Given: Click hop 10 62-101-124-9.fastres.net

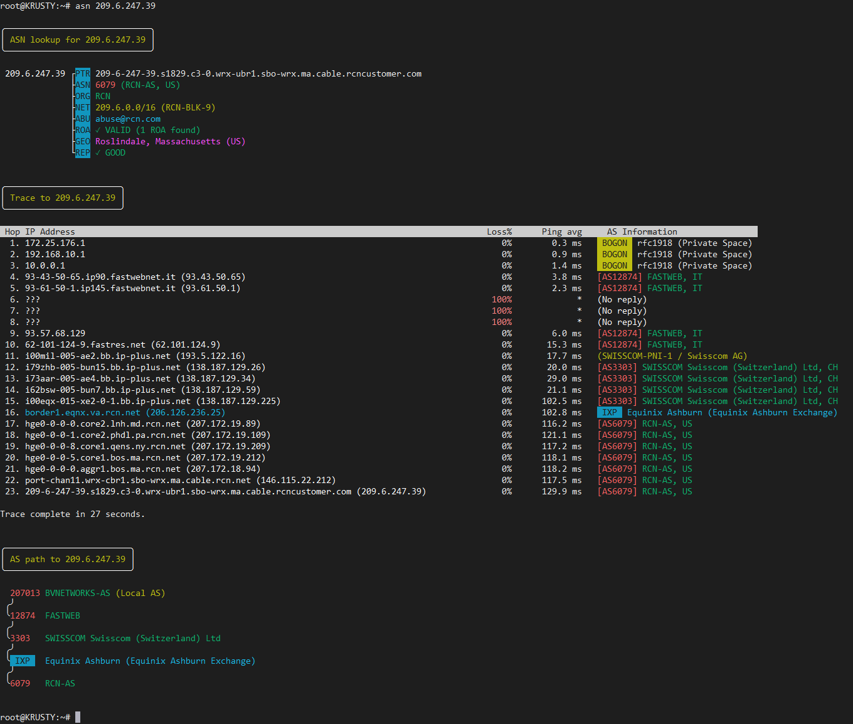Looking at the screenshot, I should point(85,344).
